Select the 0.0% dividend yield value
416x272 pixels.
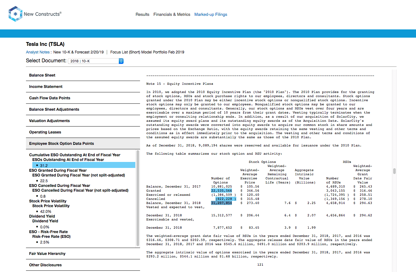click(45, 227)
